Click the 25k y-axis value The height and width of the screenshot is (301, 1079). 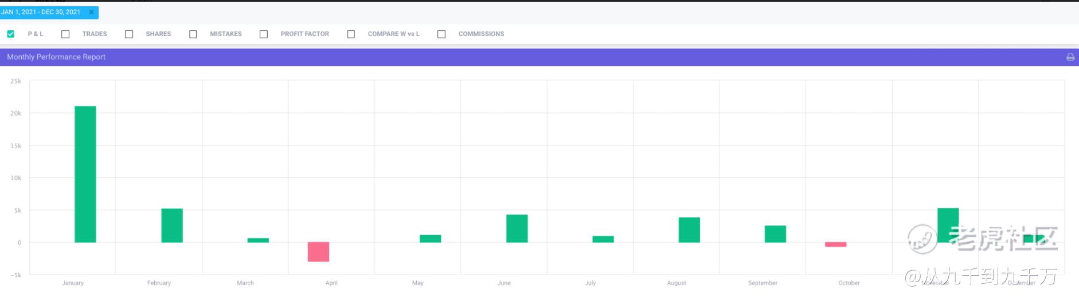pos(16,81)
